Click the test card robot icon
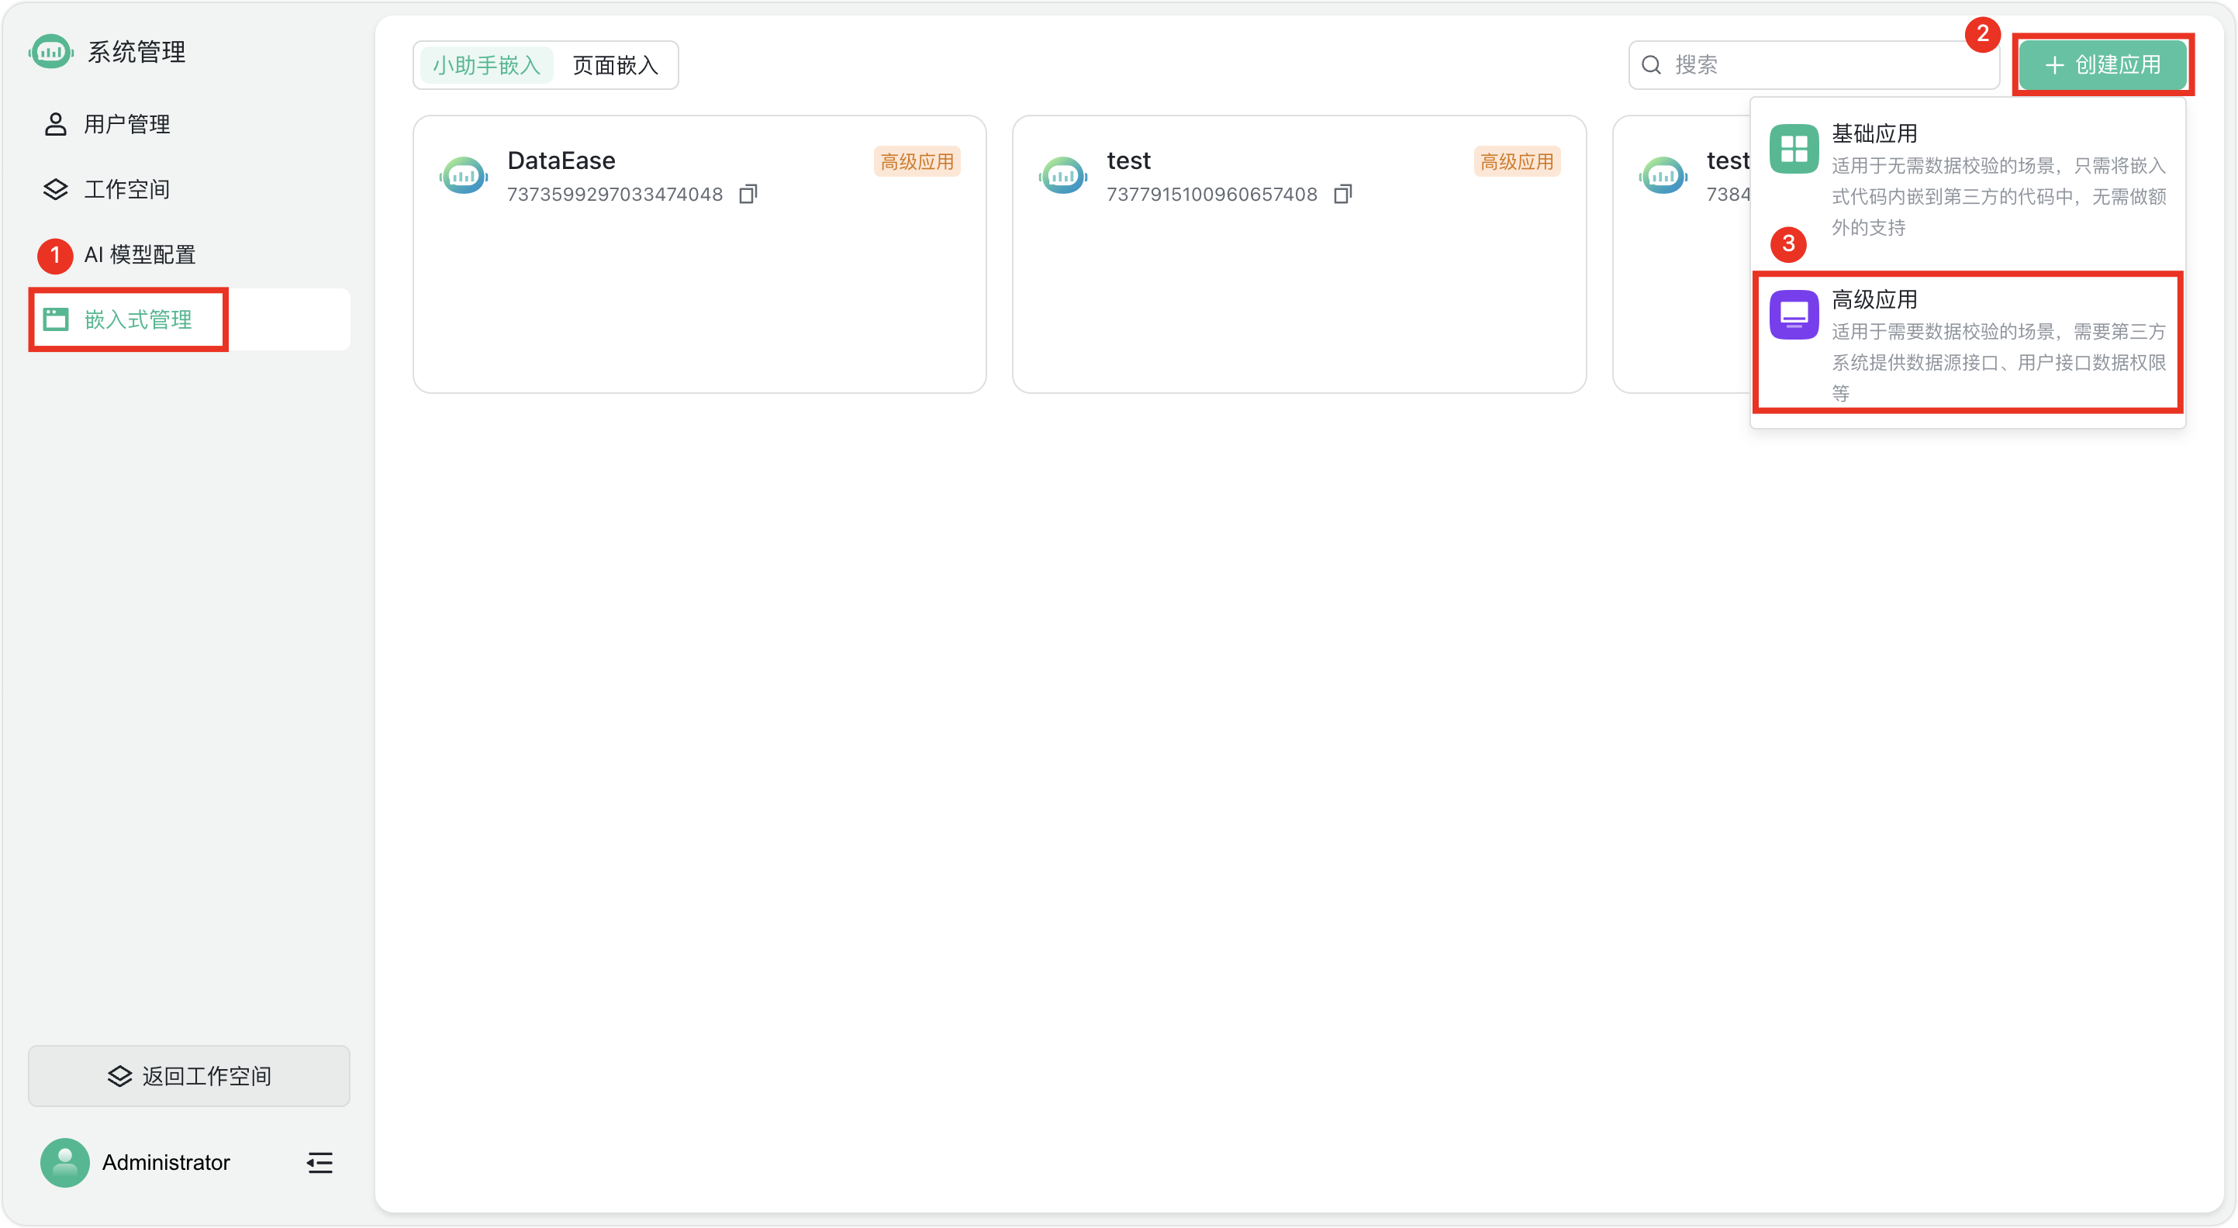Viewport: 2238px width, 1228px height. click(1062, 175)
